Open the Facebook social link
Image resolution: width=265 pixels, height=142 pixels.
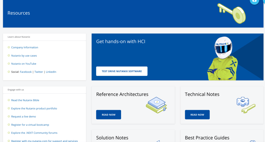[x=26, y=72]
